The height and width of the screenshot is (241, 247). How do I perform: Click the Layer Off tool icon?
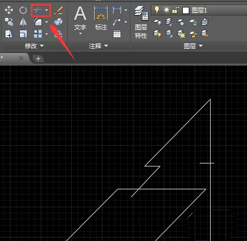157,22
